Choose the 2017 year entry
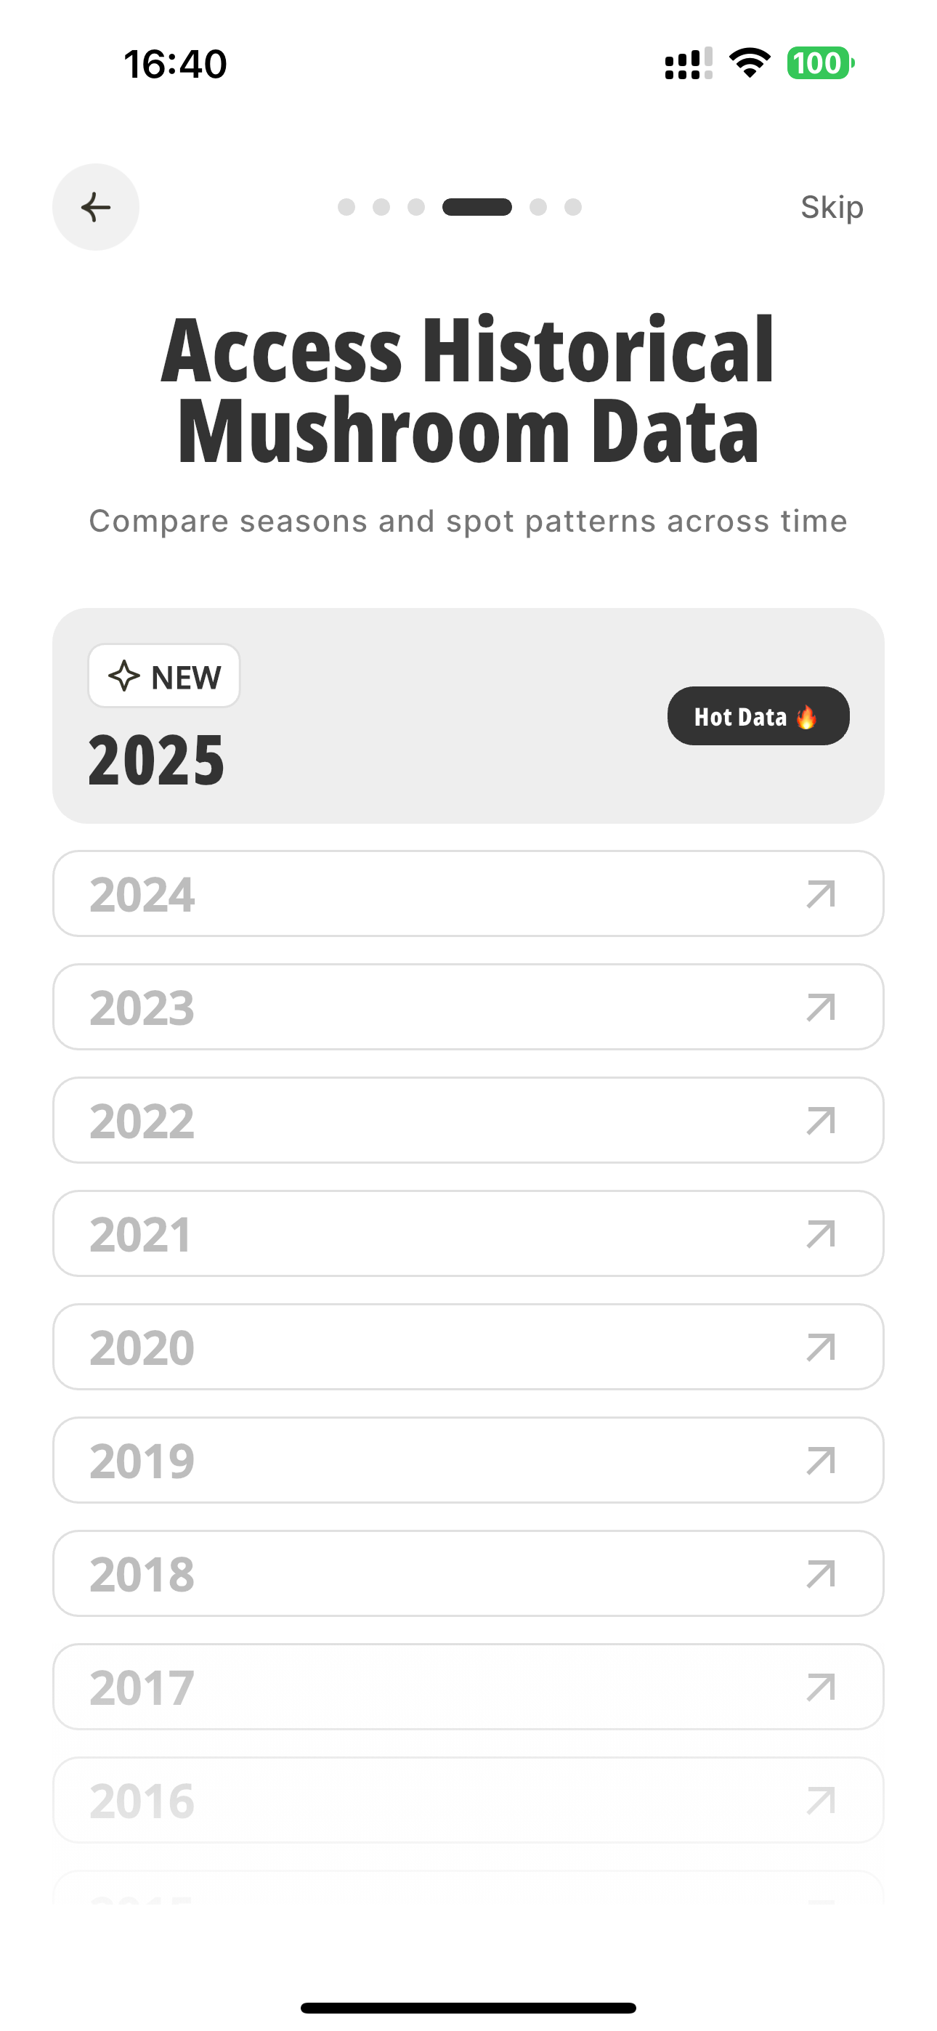Screen dimensions: 937x2031 [x=468, y=1687]
